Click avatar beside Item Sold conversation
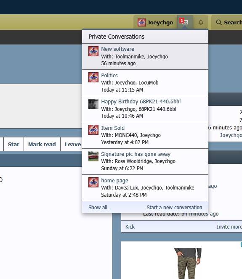The image size is (242, 279). [x=93, y=130]
